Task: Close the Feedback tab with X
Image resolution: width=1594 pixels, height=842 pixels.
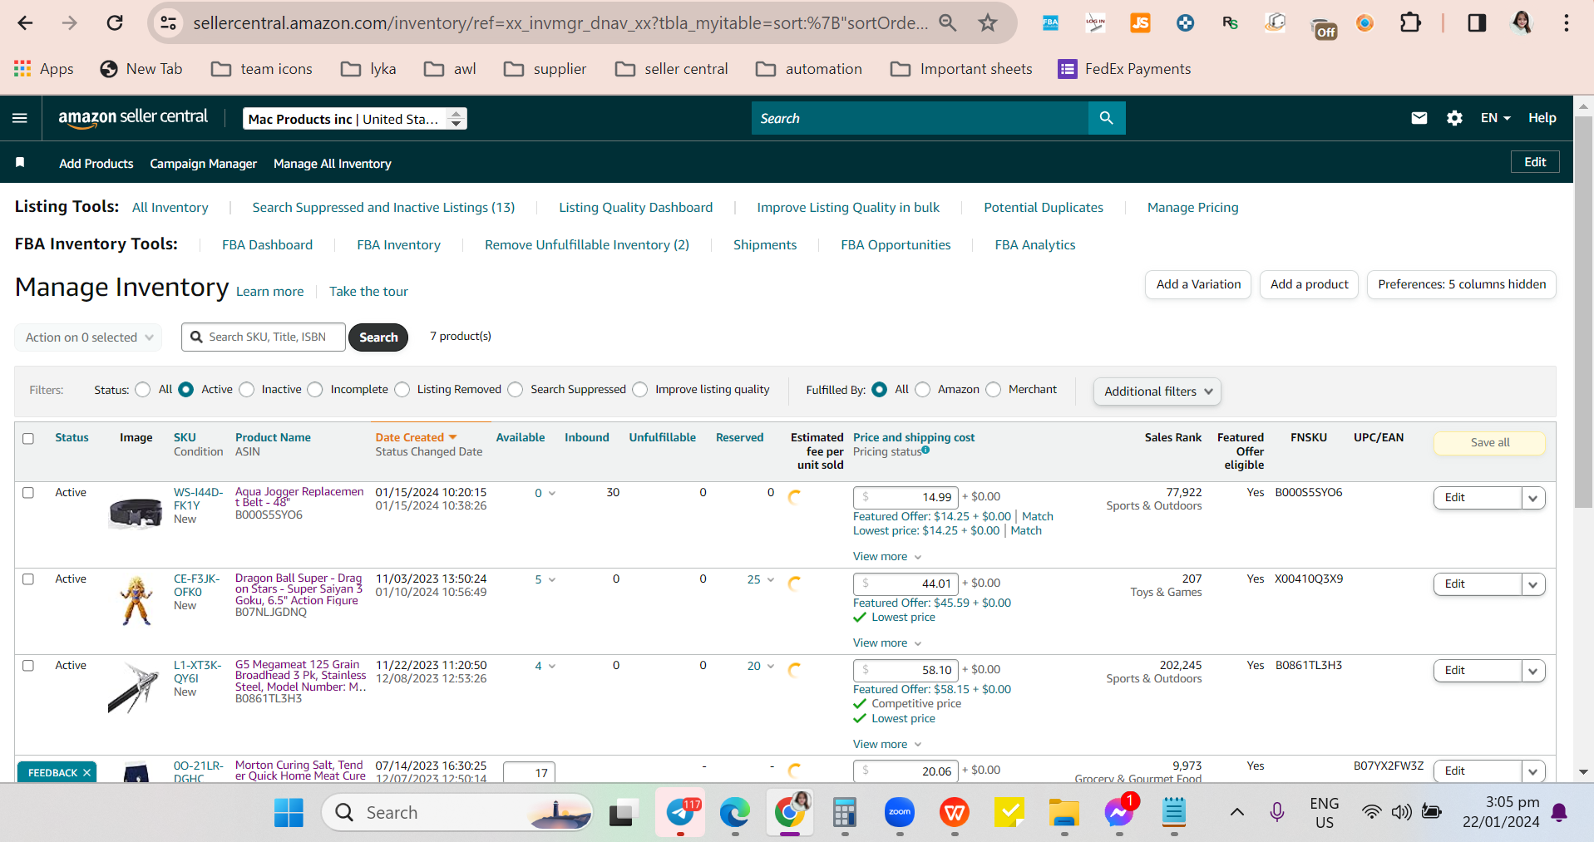Action: click(86, 772)
